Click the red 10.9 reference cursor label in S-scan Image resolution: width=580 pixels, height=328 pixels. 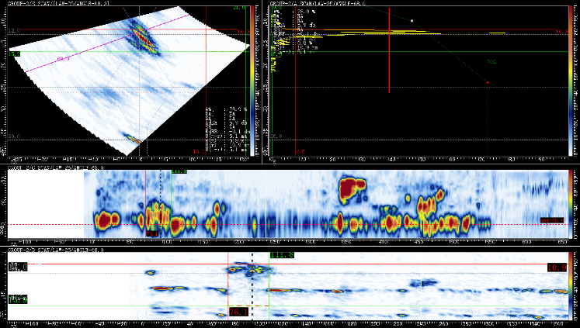[x=243, y=32]
